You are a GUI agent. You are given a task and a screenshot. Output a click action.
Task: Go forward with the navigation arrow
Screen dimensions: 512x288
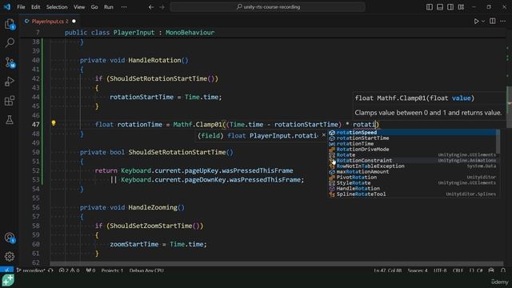pos(162,7)
